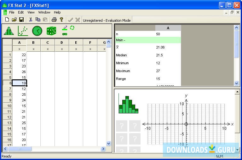
Task: Open the Edit menu
Action: coord(21,12)
